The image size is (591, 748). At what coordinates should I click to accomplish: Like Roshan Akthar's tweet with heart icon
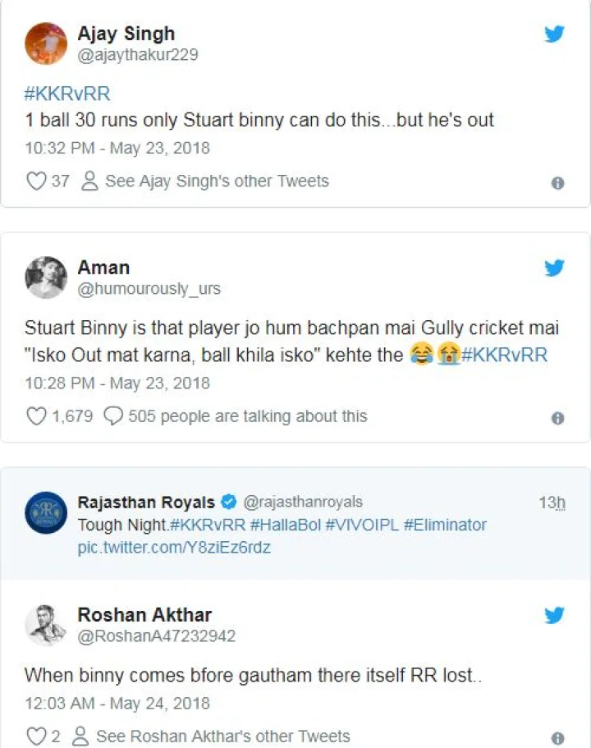(x=36, y=736)
